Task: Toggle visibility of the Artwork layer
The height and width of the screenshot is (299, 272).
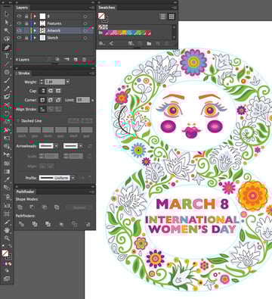Action: coord(19,30)
